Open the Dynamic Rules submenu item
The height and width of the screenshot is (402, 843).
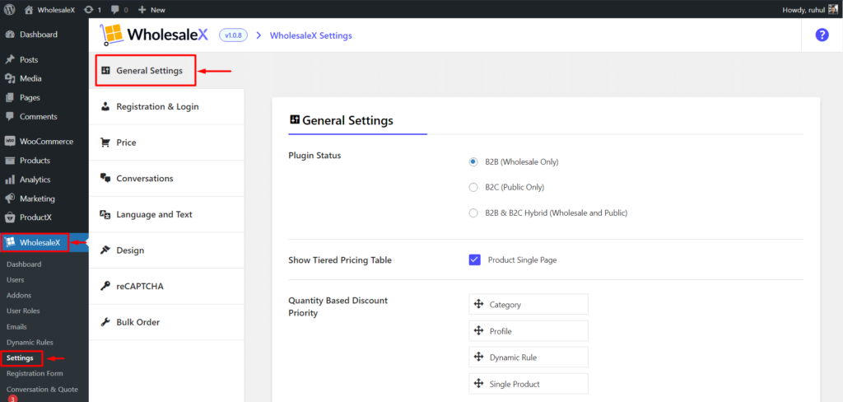30,342
